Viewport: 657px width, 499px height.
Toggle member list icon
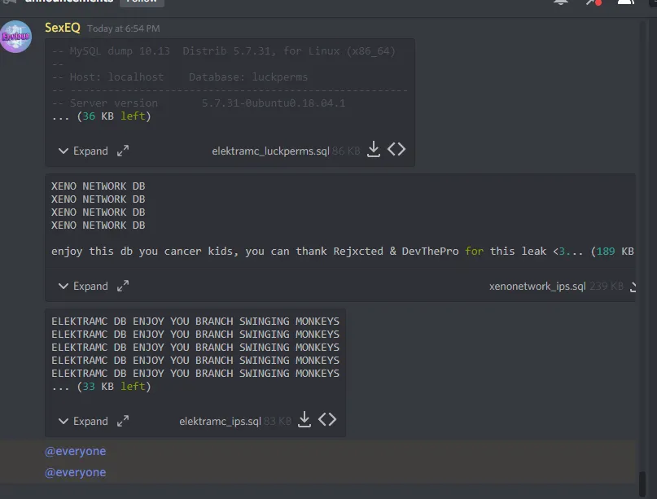click(625, 2)
